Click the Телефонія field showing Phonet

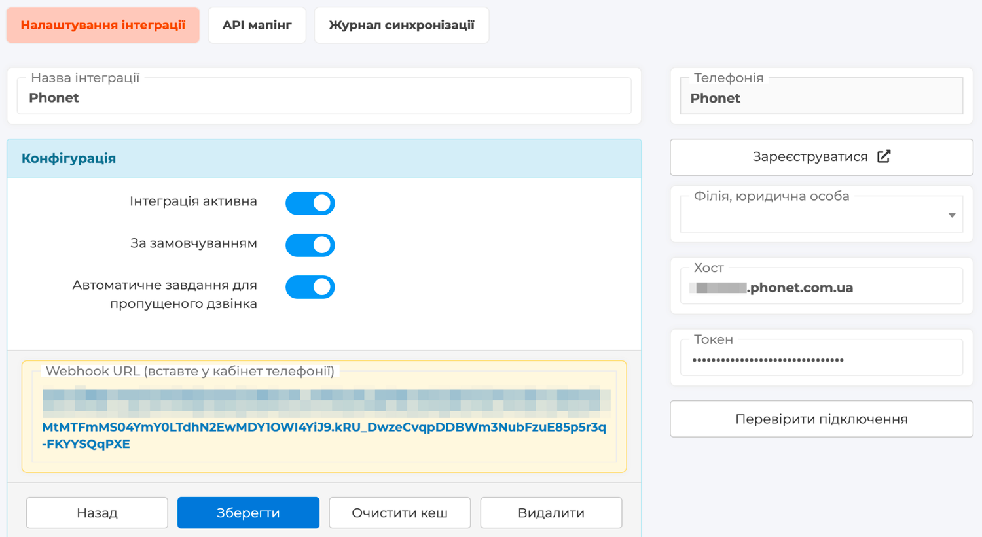(x=822, y=97)
